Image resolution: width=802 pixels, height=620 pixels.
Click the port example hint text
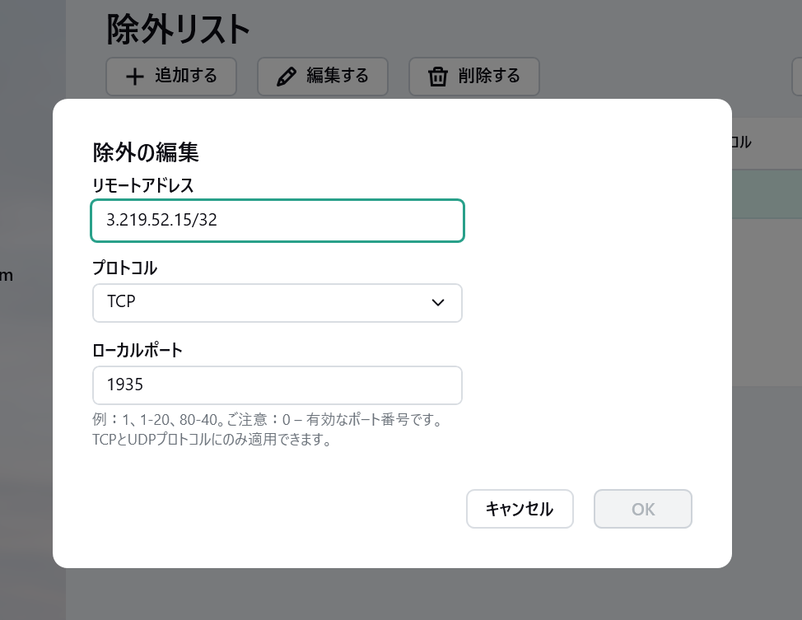[x=268, y=419]
